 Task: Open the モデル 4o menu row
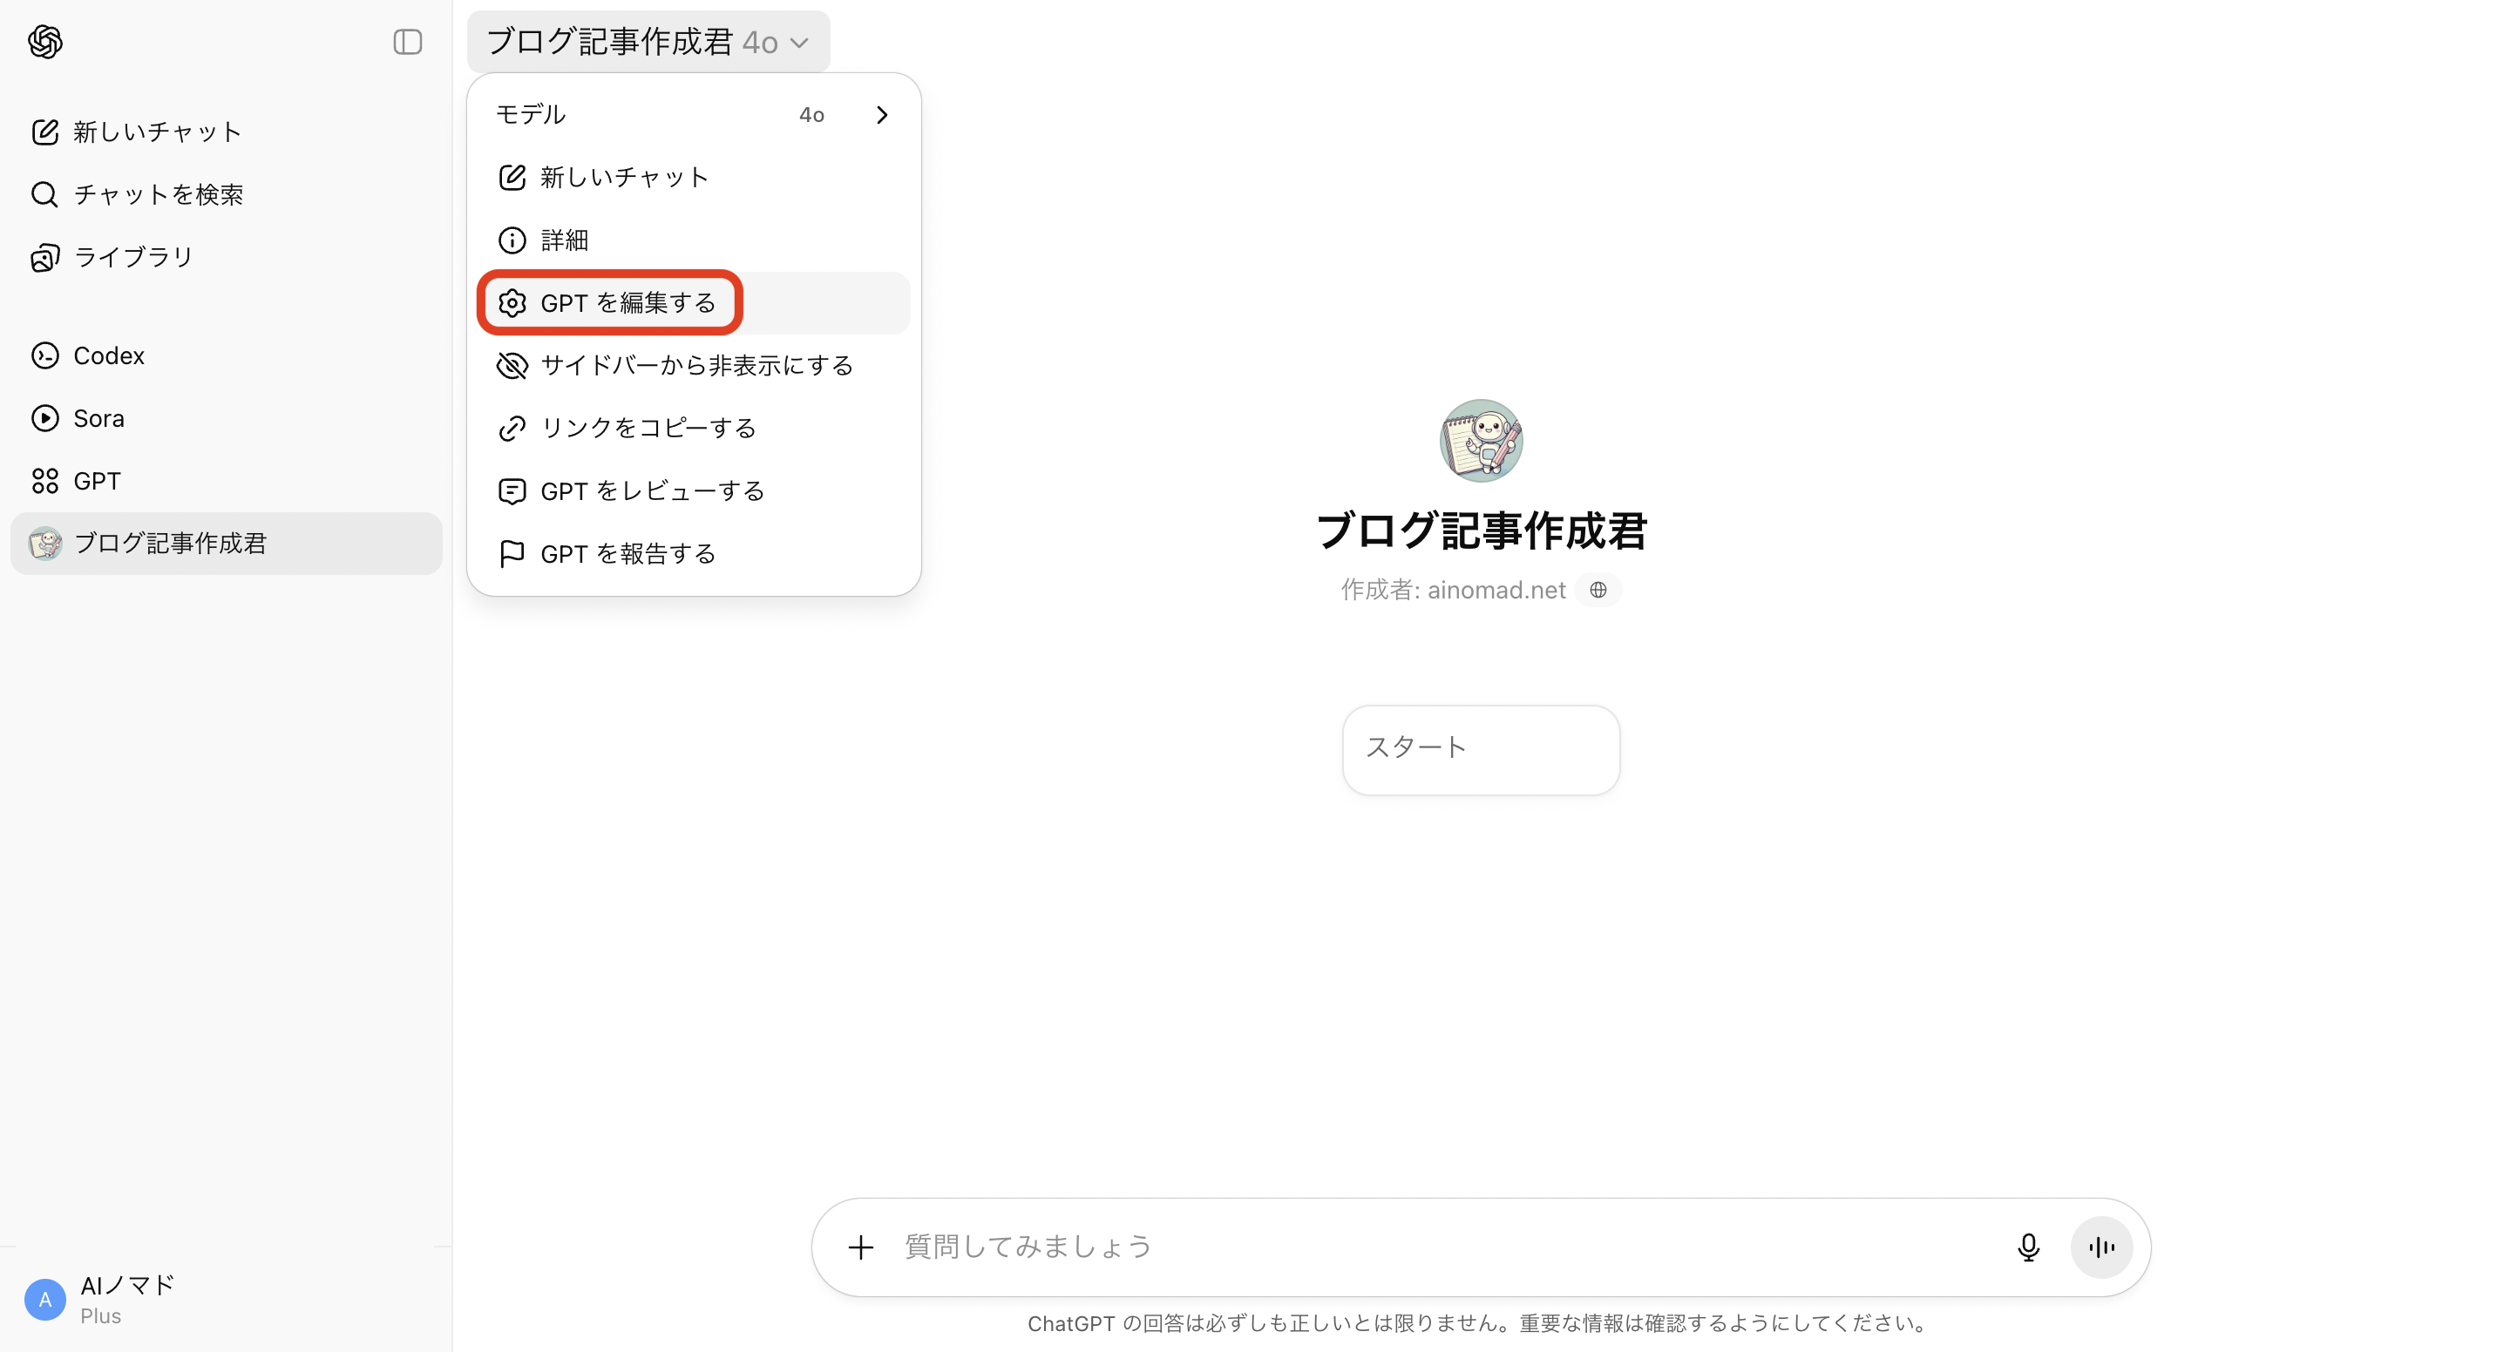(694, 115)
